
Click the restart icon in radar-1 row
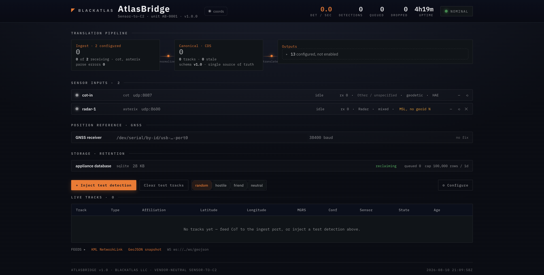[x=459, y=109]
